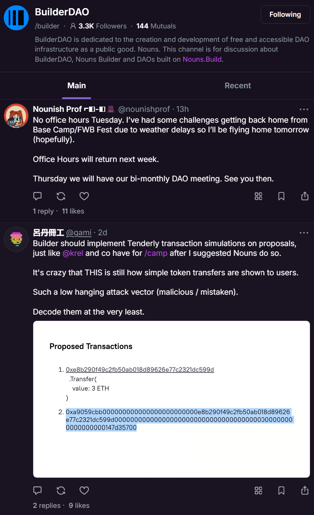Bookmark gami's Tenderly post
Screen dimensions: 314x515
point(282,490)
